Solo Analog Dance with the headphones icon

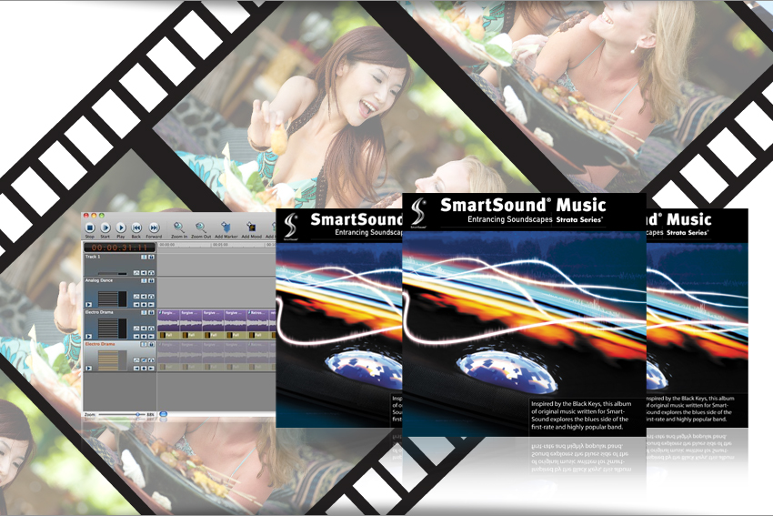tap(151, 297)
